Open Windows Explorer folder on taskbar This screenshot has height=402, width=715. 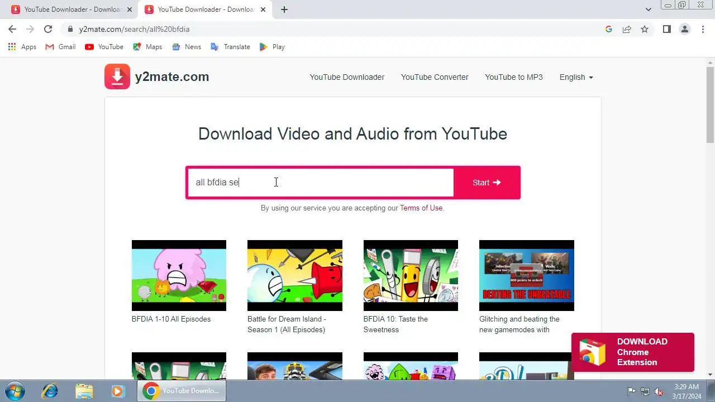pos(84,391)
